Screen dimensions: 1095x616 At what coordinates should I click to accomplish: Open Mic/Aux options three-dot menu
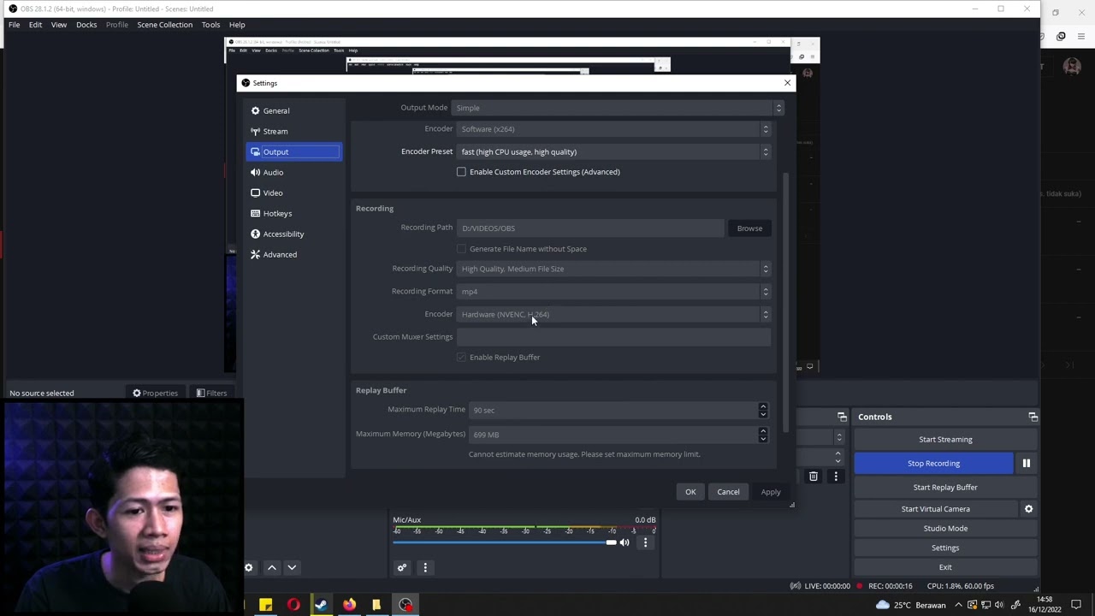(x=645, y=542)
